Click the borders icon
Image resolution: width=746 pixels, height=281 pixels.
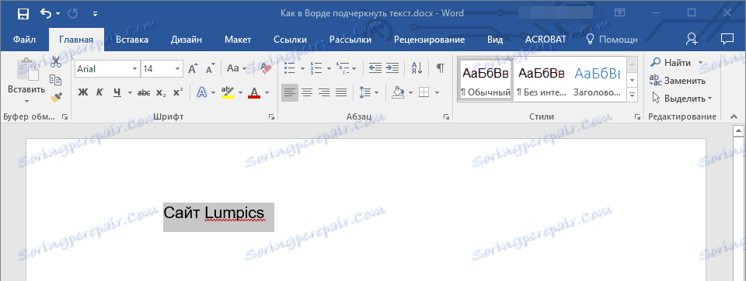pyautogui.click(x=424, y=92)
